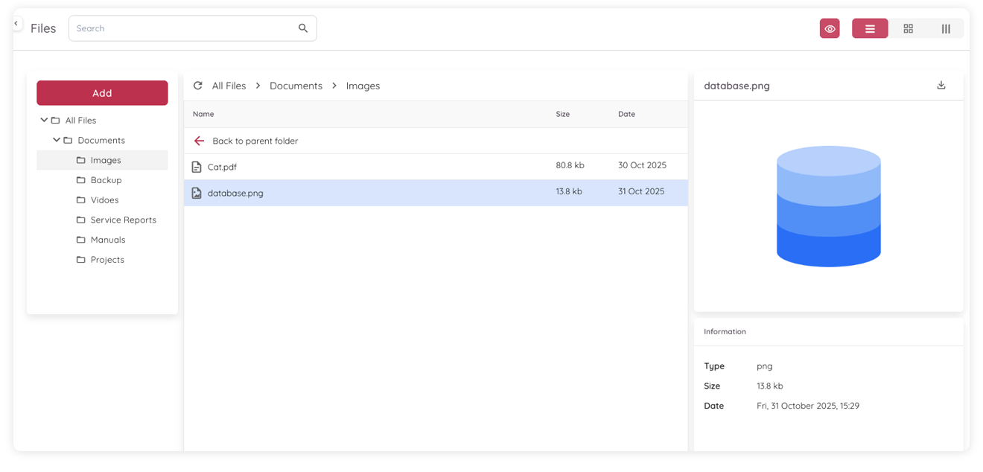
Task: Select the list view icon
Action: point(869,28)
